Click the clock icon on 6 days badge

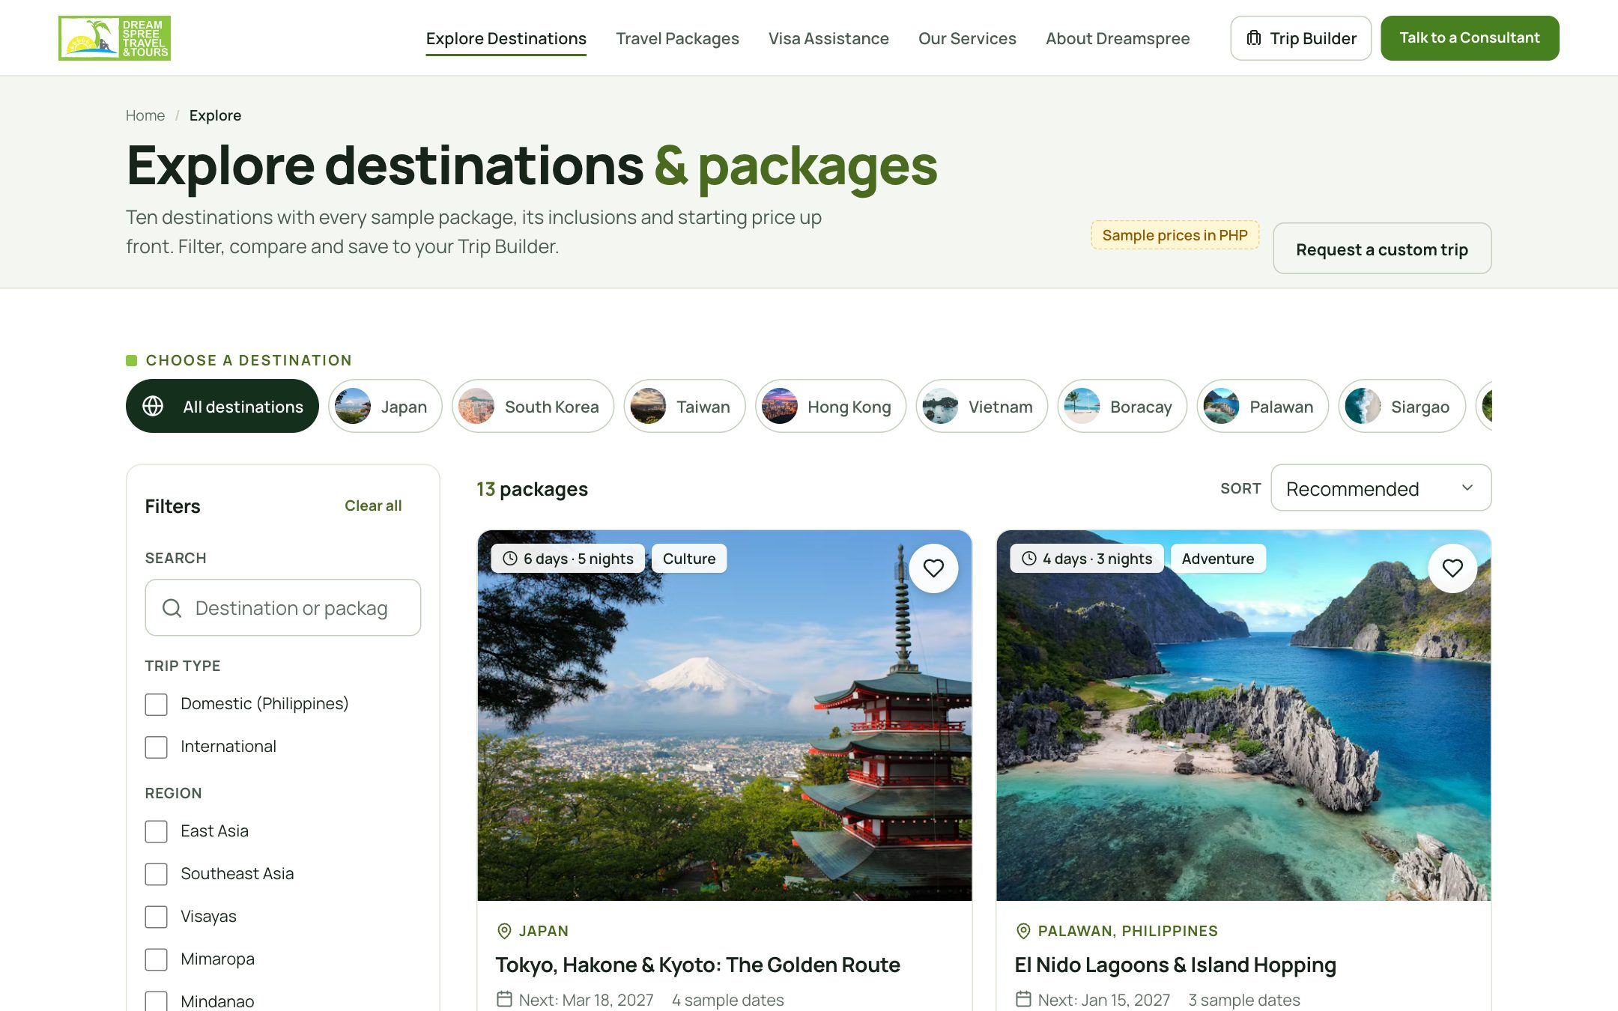[510, 559]
